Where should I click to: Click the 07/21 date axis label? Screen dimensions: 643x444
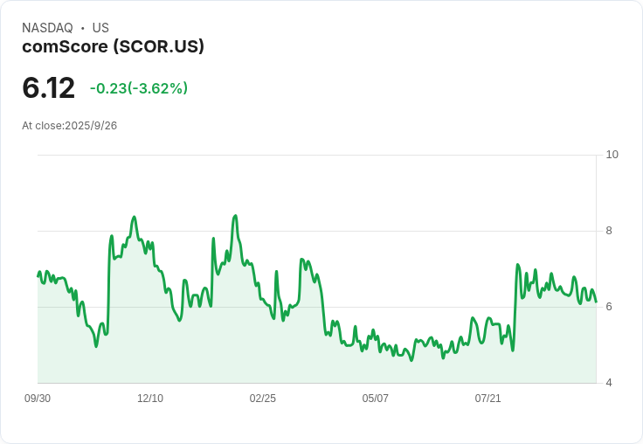pos(488,399)
